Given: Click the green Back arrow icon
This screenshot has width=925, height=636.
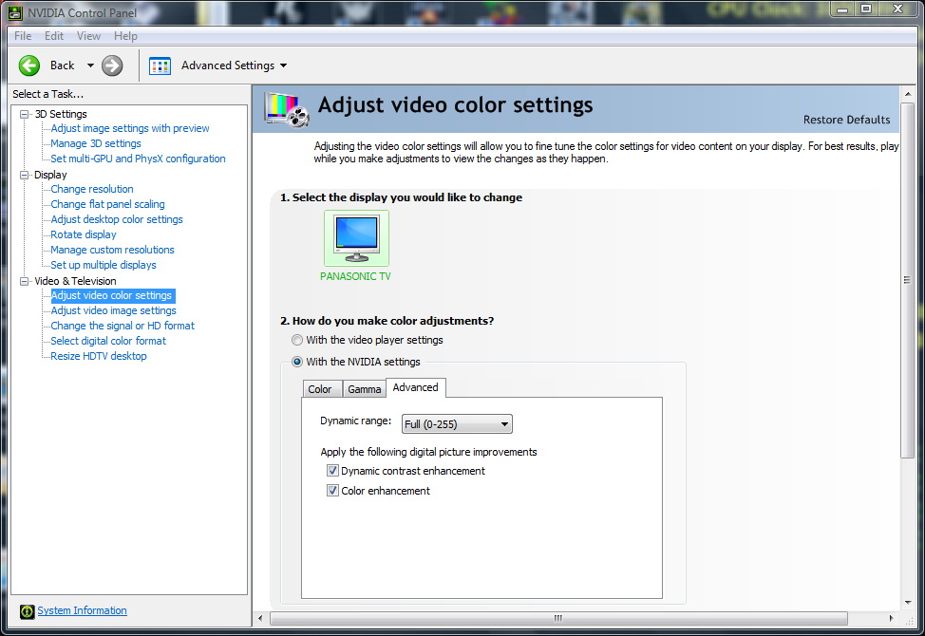Looking at the screenshot, I should (x=28, y=65).
